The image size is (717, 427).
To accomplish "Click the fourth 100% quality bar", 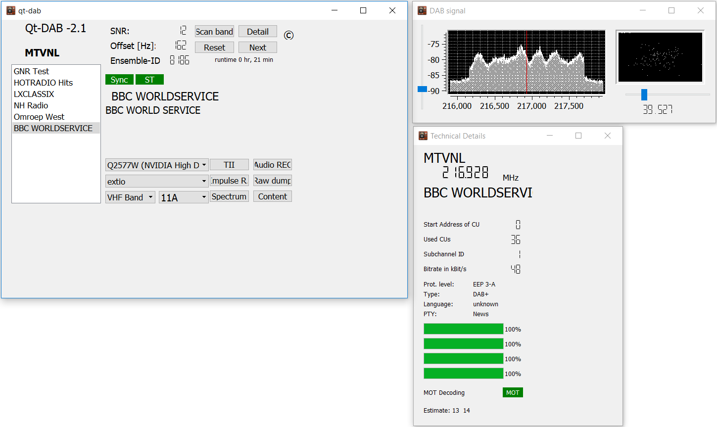I will [463, 374].
